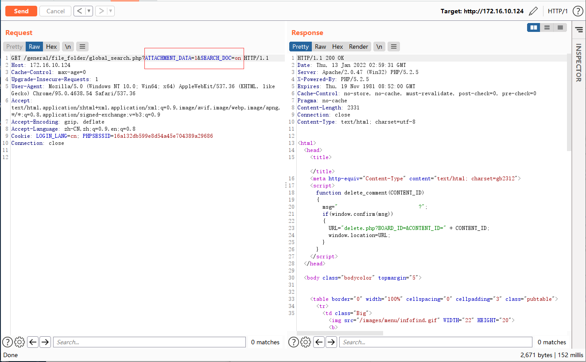Click the Request panel heading

[x=19, y=33]
